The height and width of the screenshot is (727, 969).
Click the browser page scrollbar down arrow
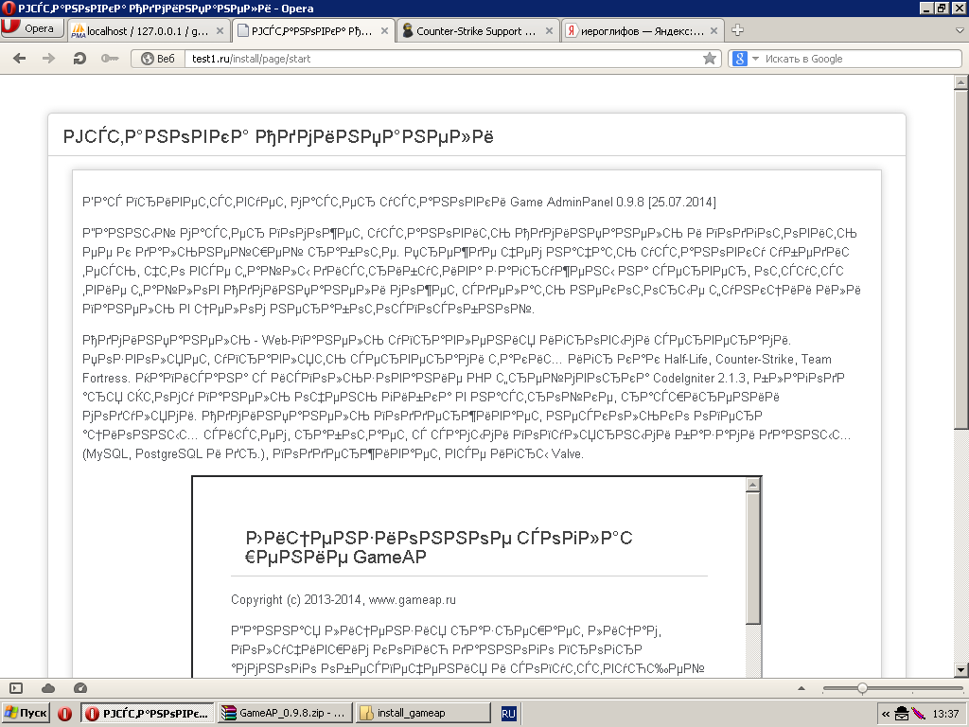961,669
